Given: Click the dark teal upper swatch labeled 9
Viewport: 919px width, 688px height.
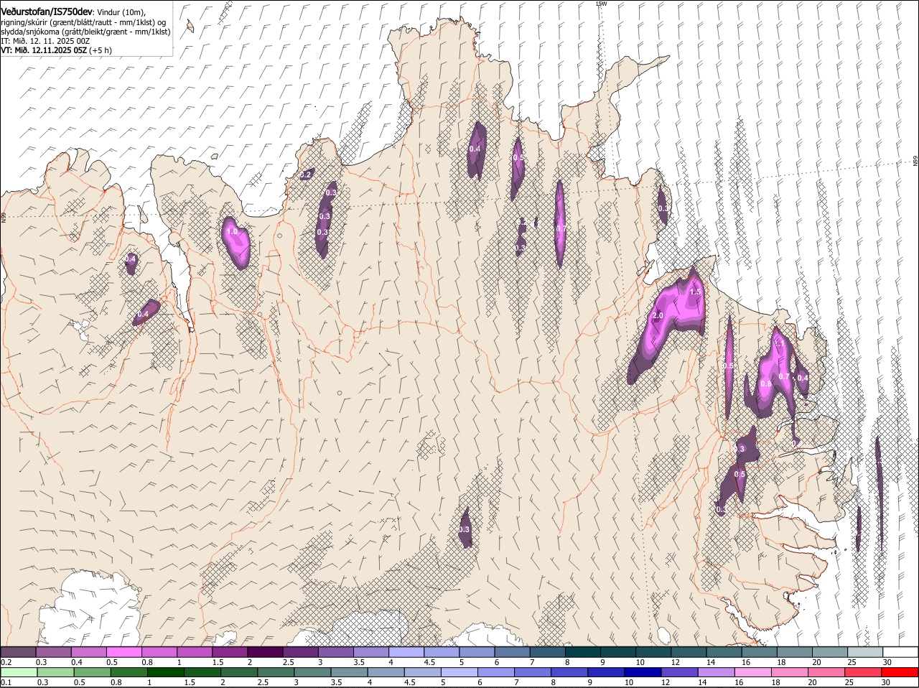Looking at the screenshot, I should [x=618, y=651].
